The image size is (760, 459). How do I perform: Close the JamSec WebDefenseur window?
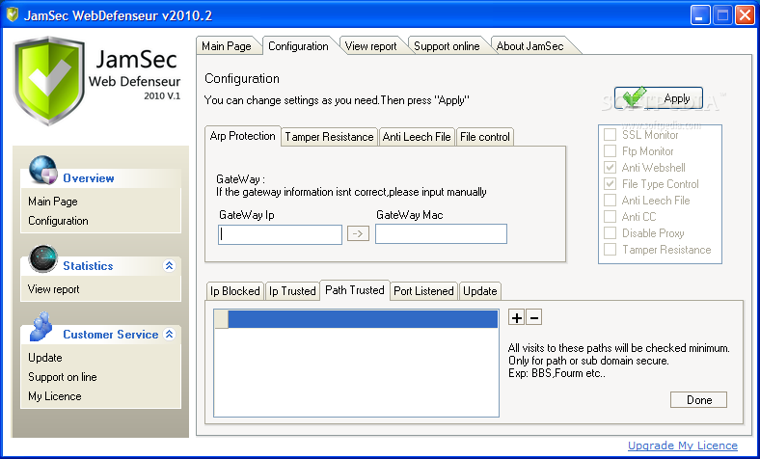coord(745,15)
